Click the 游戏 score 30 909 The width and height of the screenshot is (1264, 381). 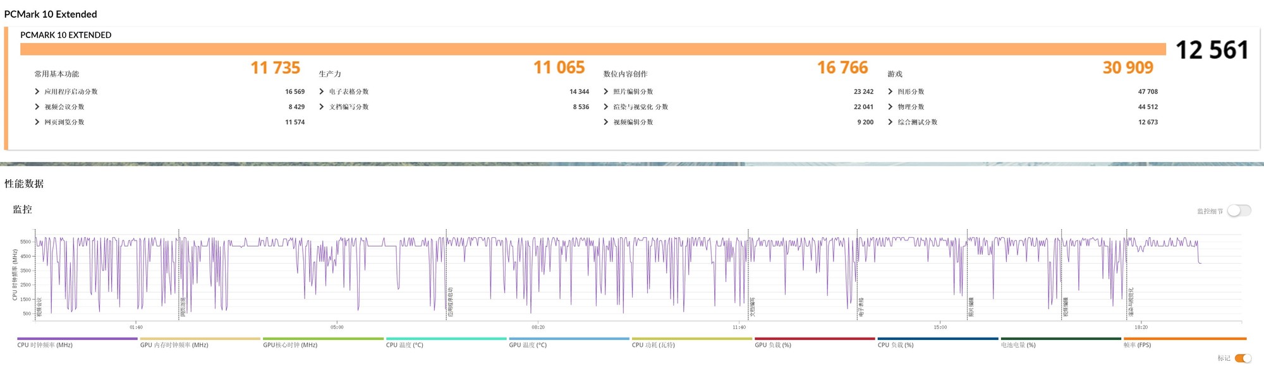pyautogui.click(x=1128, y=67)
